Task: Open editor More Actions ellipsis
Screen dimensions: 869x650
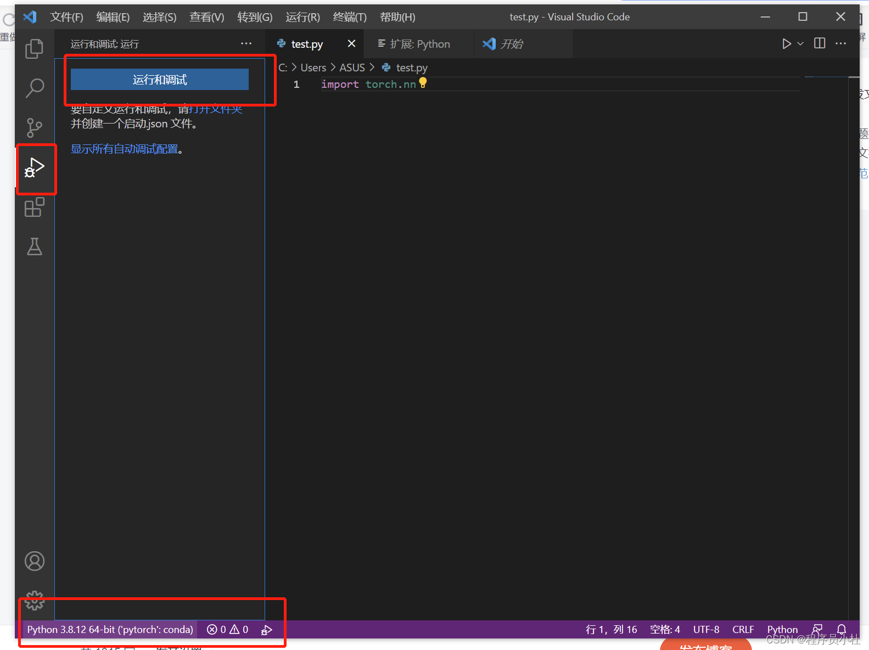Action: click(x=840, y=43)
